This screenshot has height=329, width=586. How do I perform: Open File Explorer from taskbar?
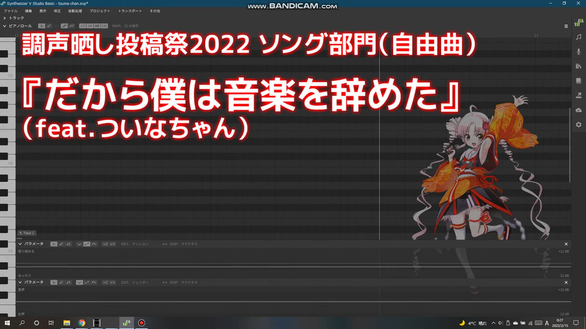67,323
